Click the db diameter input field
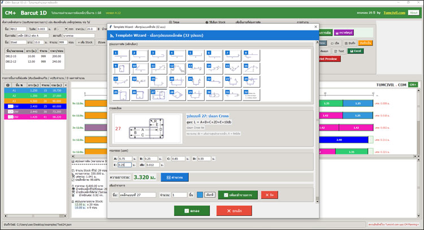This screenshot has width=424, height=230. [154, 165]
